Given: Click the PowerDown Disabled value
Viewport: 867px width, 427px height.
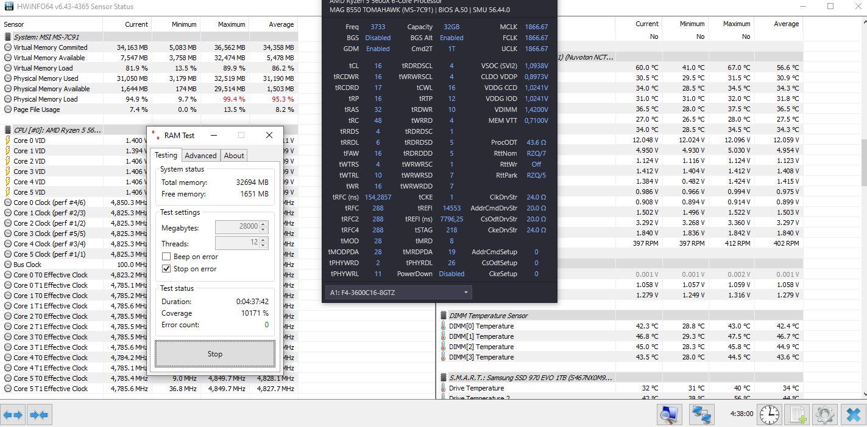Looking at the screenshot, I should point(451,274).
